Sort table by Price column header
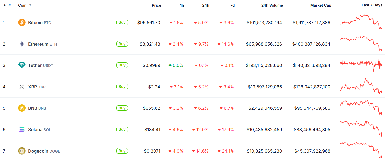This screenshot has height=161, width=389. coord(156,5)
